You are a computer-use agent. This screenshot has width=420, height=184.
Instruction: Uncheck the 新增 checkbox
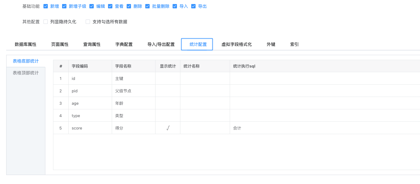(x=46, y=6)
